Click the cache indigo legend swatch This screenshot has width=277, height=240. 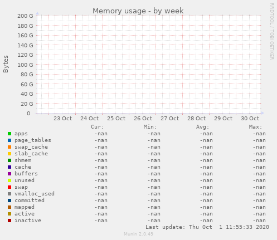pyautogui.click(x=9, y=167)
